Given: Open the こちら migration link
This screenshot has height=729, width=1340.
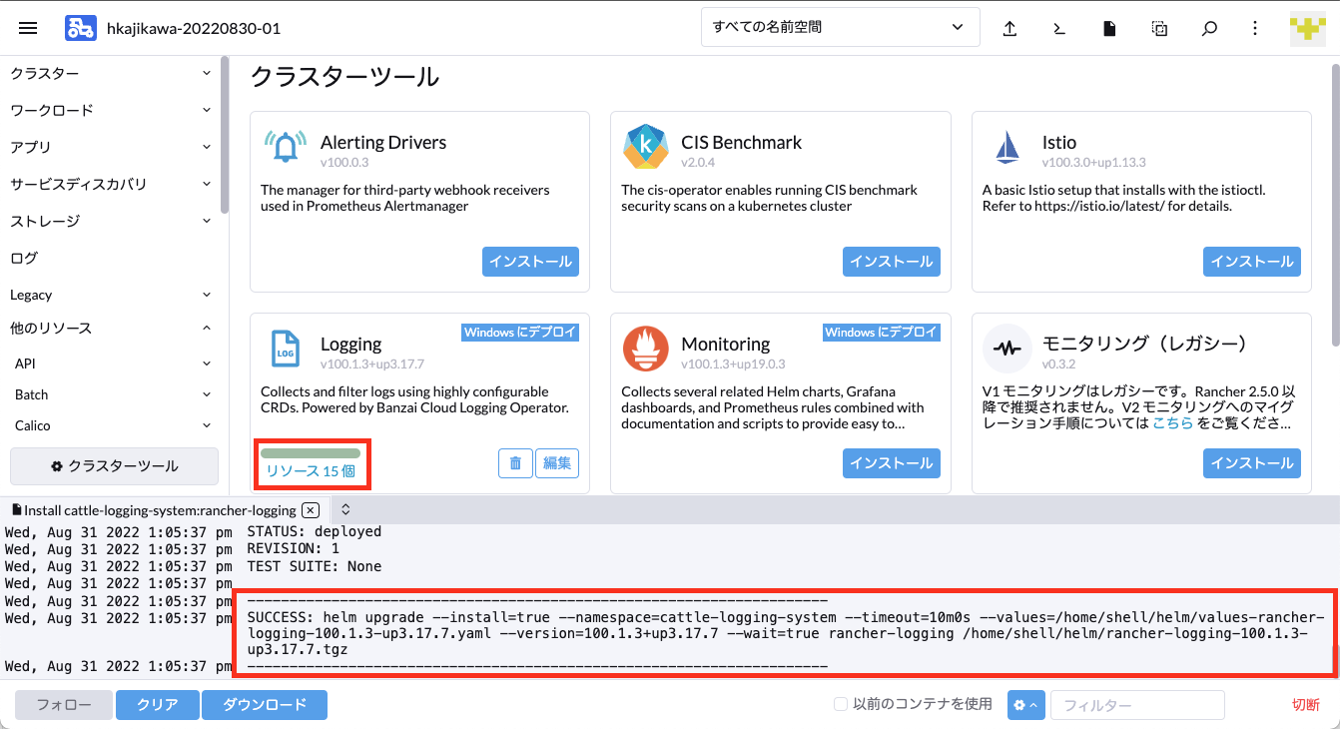Looking at the screenshot, I should point(1172,423).
